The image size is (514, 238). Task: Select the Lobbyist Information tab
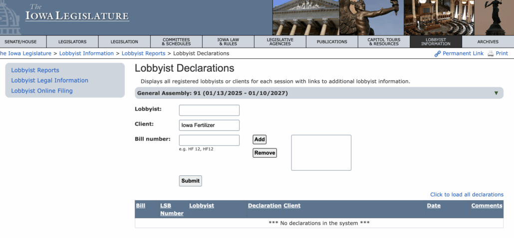coord(436,42)
